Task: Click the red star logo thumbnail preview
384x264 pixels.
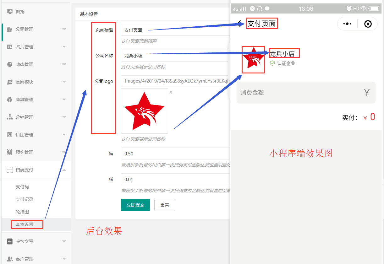Action: 145,111
